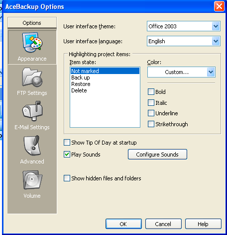Expand the User interface language dropdown arrow
The image size is (227, 235).
pyautogui.click(x=216, y=41)
